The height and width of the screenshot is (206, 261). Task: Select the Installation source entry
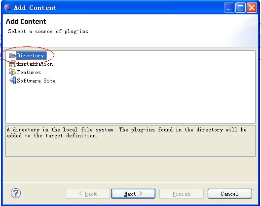tap(35, 64)
